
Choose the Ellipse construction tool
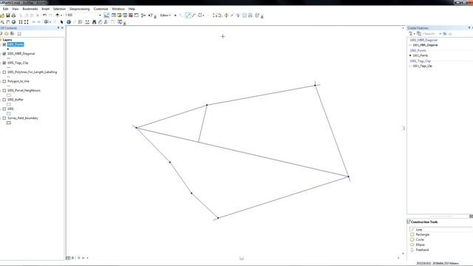coord(420,245)
